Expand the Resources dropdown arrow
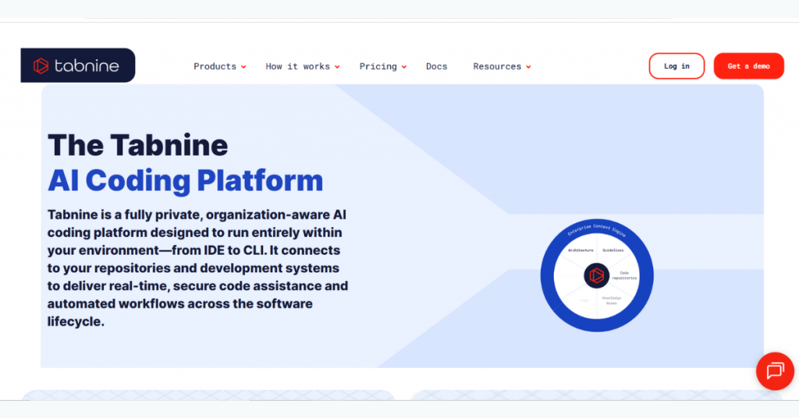799x418 pixels. coord(528,67)
